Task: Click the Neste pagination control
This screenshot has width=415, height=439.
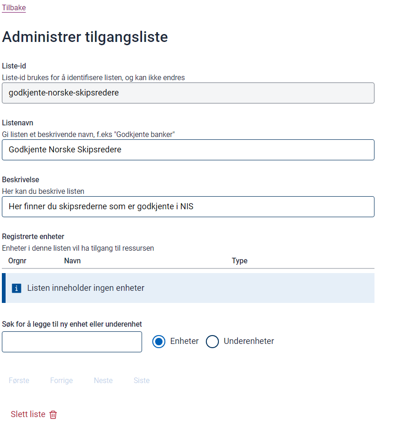Action: coord(103,380)
